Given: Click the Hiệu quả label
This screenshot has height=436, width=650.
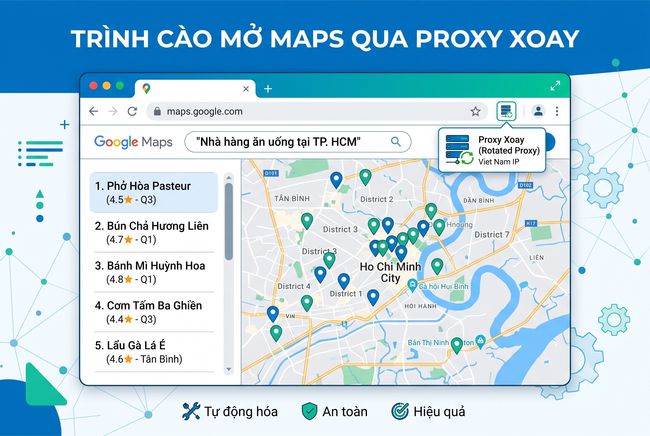Looking at the screenshot, I should [439, 412].
